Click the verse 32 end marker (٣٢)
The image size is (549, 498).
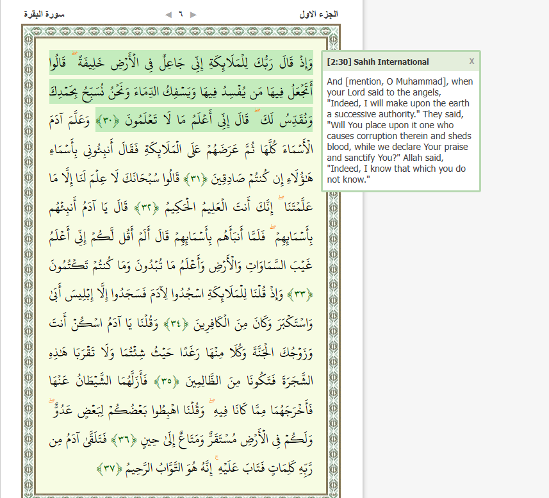[x=147, y=208]
